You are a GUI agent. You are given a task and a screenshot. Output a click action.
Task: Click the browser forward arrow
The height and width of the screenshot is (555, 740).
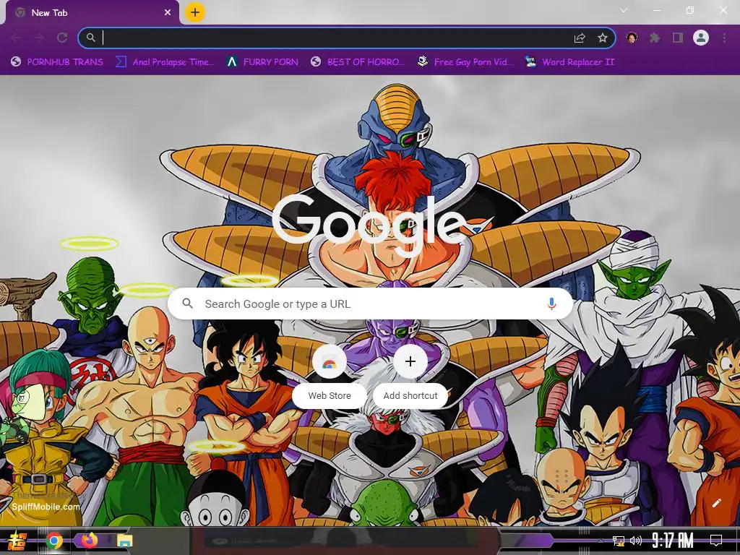pos(39,38)
